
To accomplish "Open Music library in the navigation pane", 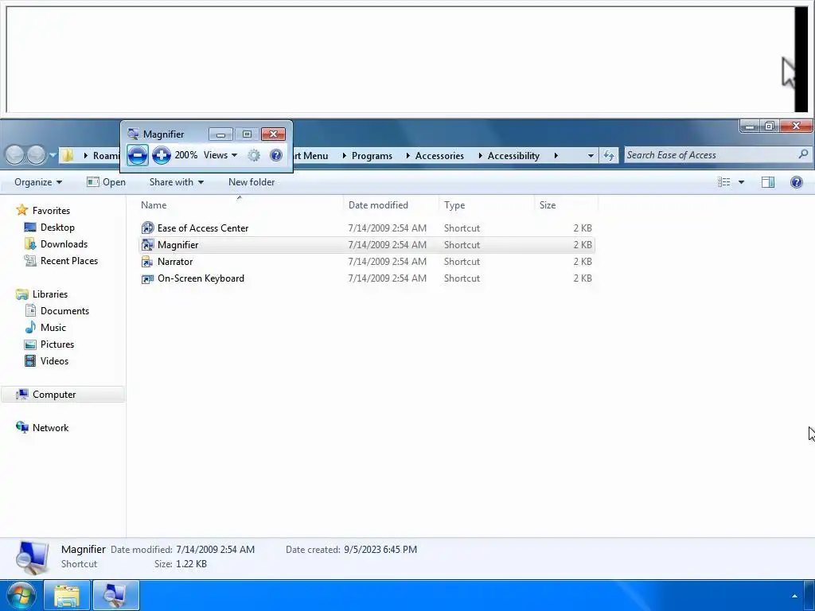I will [53, 327].
